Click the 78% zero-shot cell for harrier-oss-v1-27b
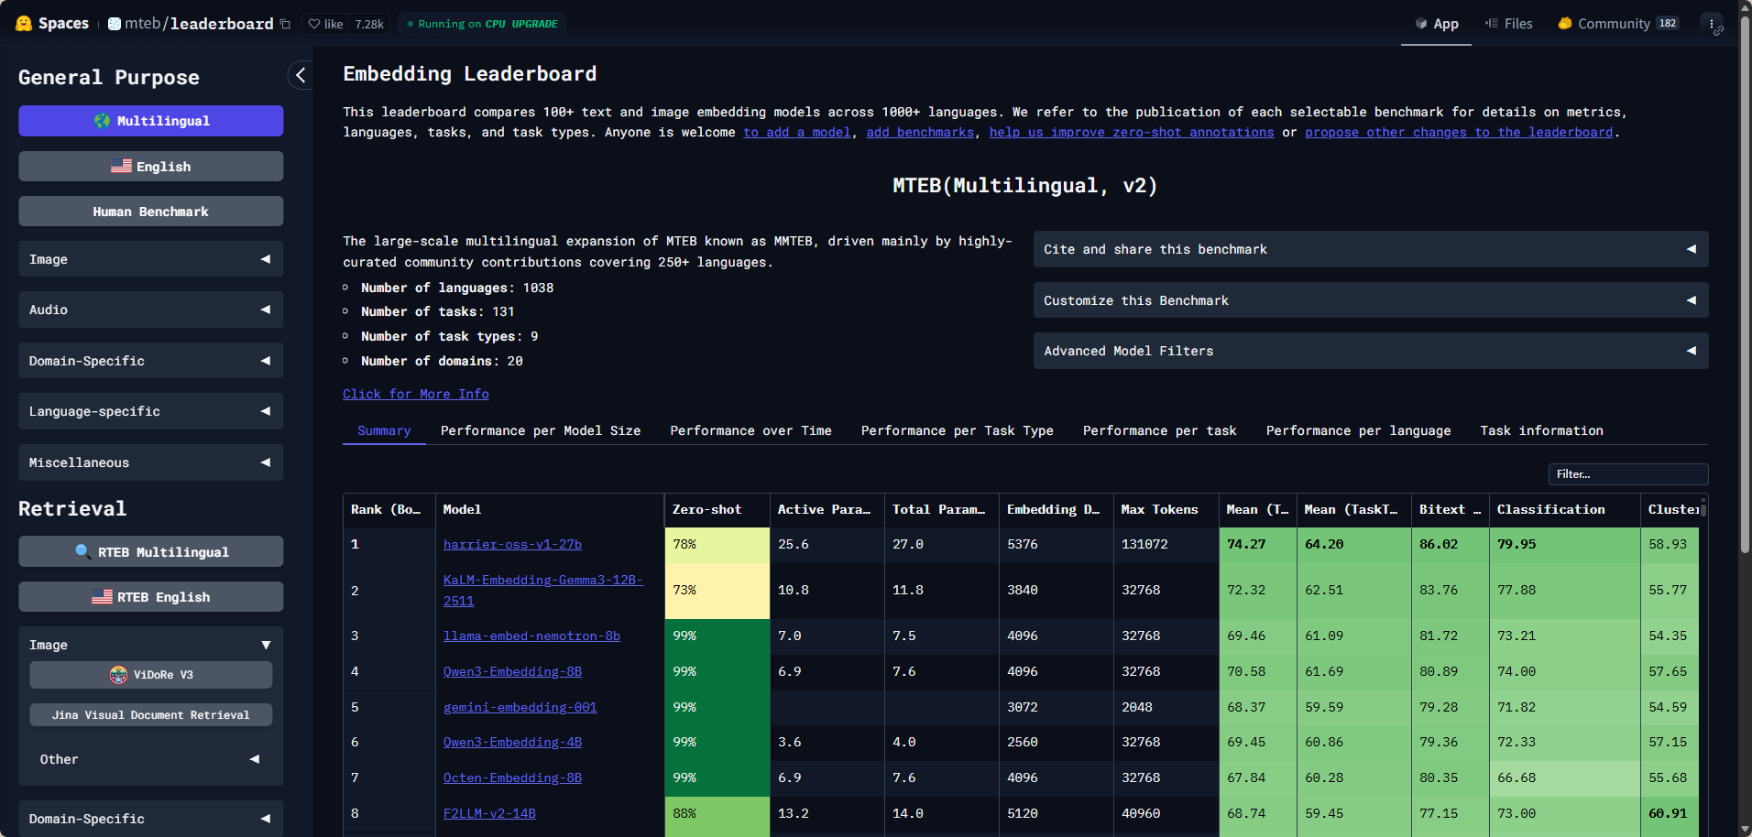Viewport: 1752px width, 837px height. (717, 545)
